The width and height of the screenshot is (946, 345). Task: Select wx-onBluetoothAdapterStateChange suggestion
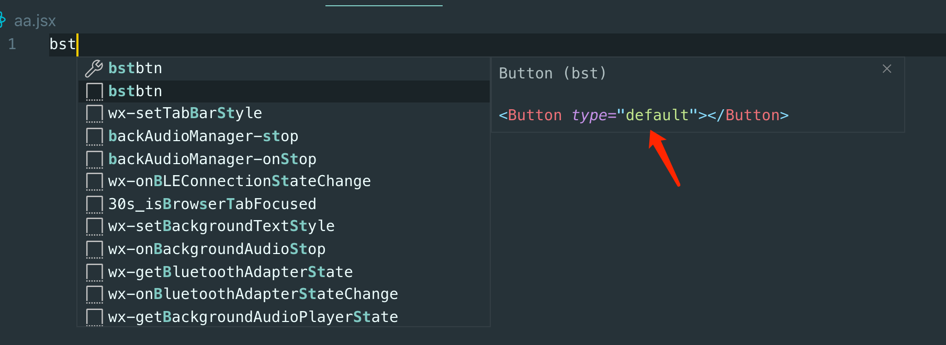tap(253, 294)
